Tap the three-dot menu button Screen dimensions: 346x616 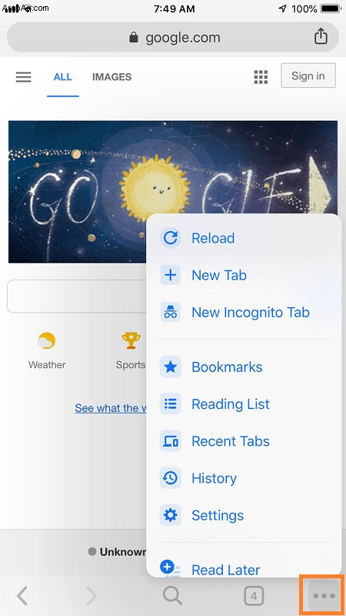(324, 595)
